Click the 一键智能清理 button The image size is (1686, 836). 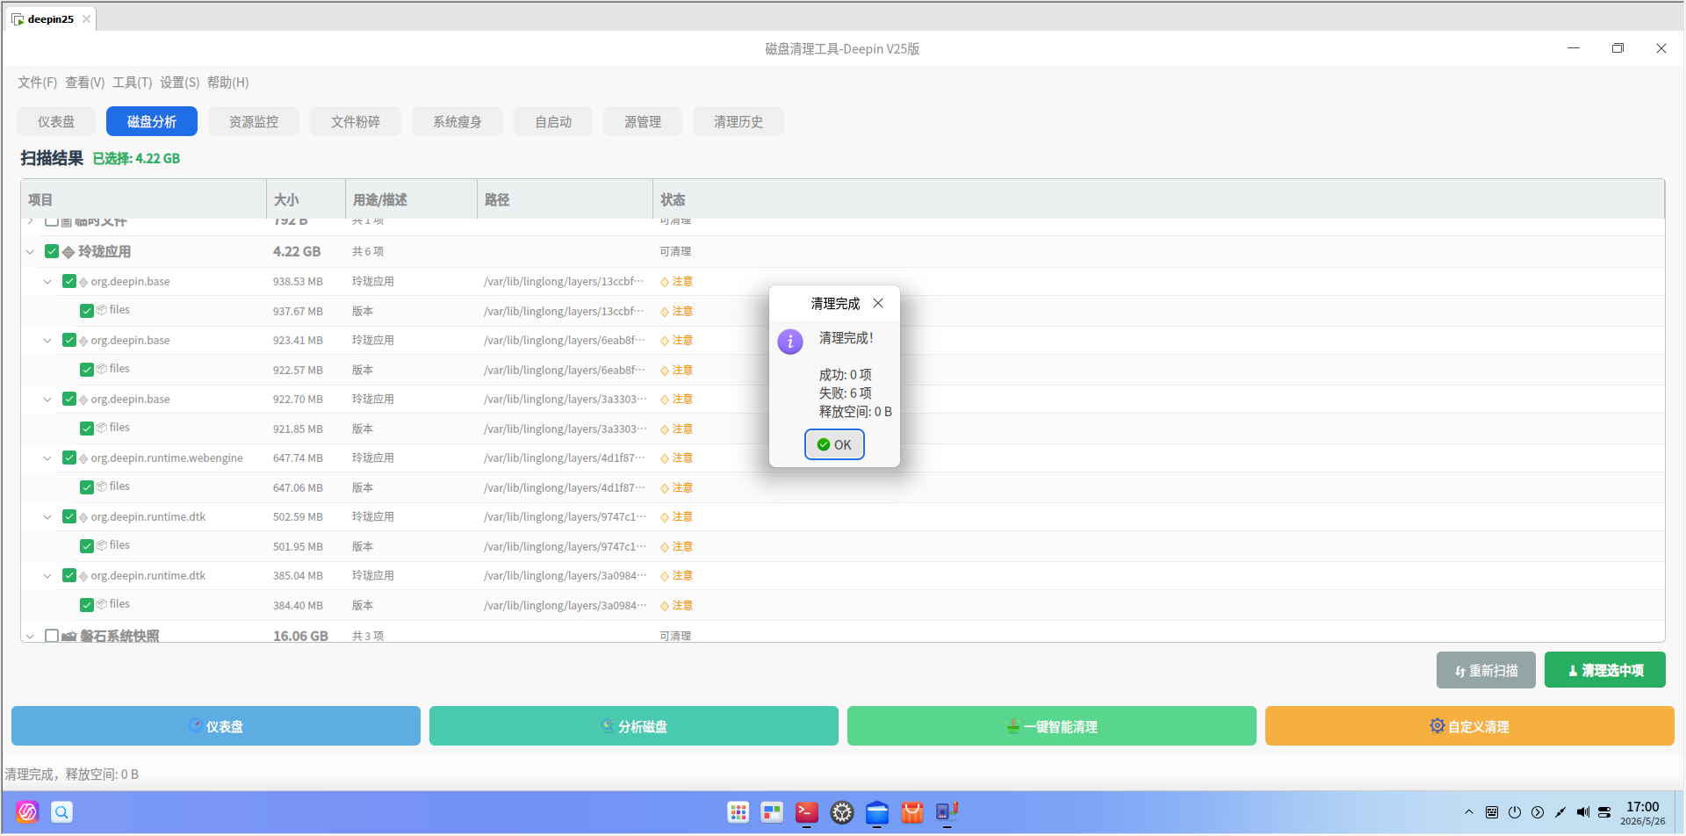tap(1052, 726)
